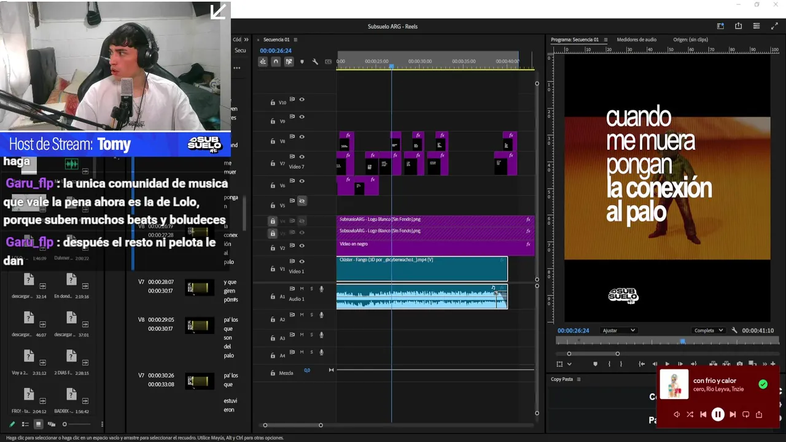This screenshot has height=442, width=786.
Task: Switch project panel to icon view
Action: click(x=38, y=424)
